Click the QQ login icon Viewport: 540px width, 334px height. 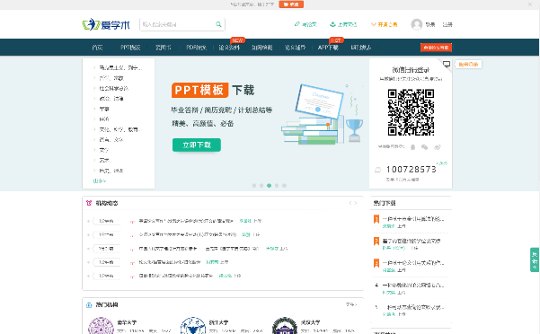pyautogui.click(x=412, y=147)
